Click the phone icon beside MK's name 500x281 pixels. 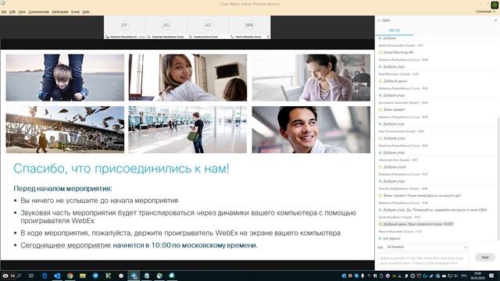pyautogui.click(x=232, y=37)
